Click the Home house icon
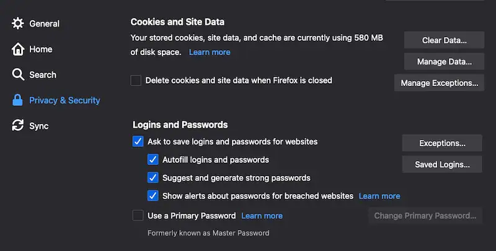The image size is (496, 251). (x=18, y=49)
